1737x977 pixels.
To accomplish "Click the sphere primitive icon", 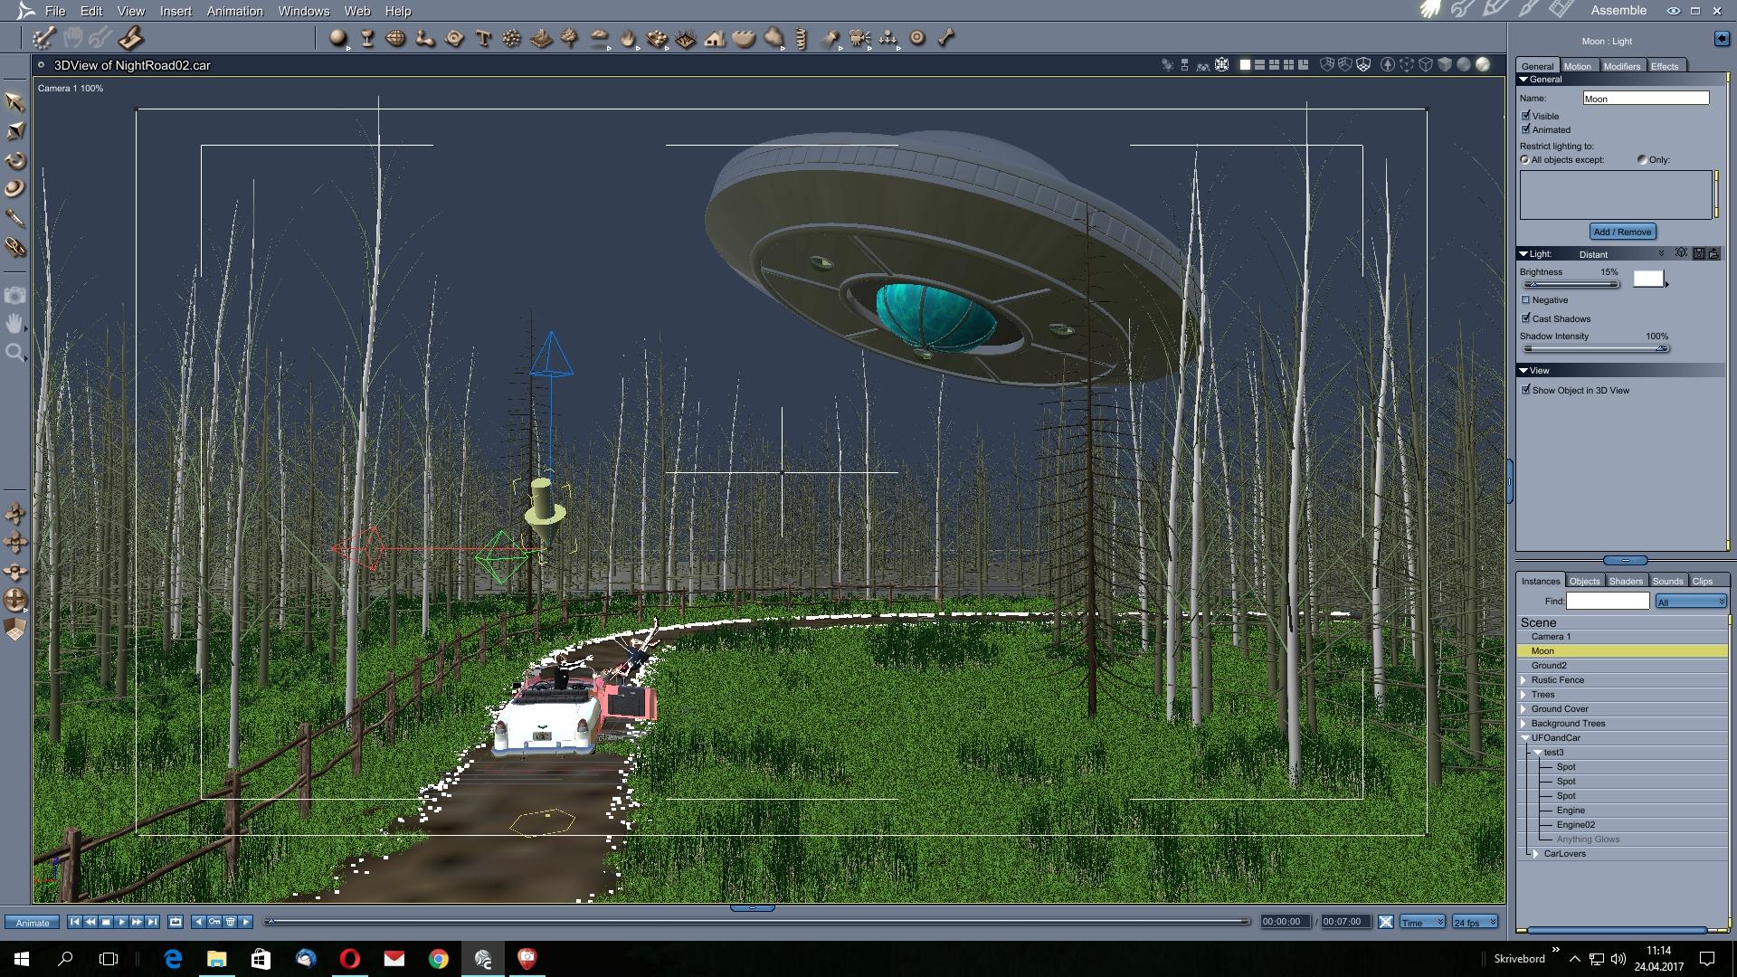I will tap(337, 38).
